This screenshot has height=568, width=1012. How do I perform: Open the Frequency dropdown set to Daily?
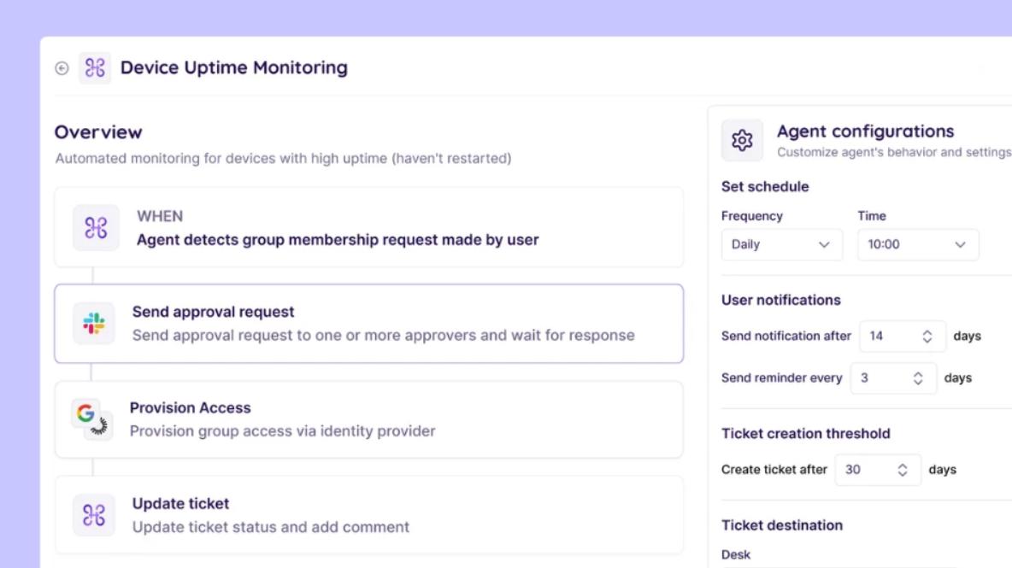coord(781,244)
